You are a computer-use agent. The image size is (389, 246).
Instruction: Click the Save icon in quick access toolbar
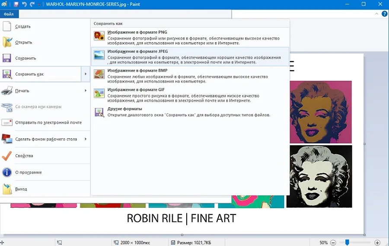16,4
